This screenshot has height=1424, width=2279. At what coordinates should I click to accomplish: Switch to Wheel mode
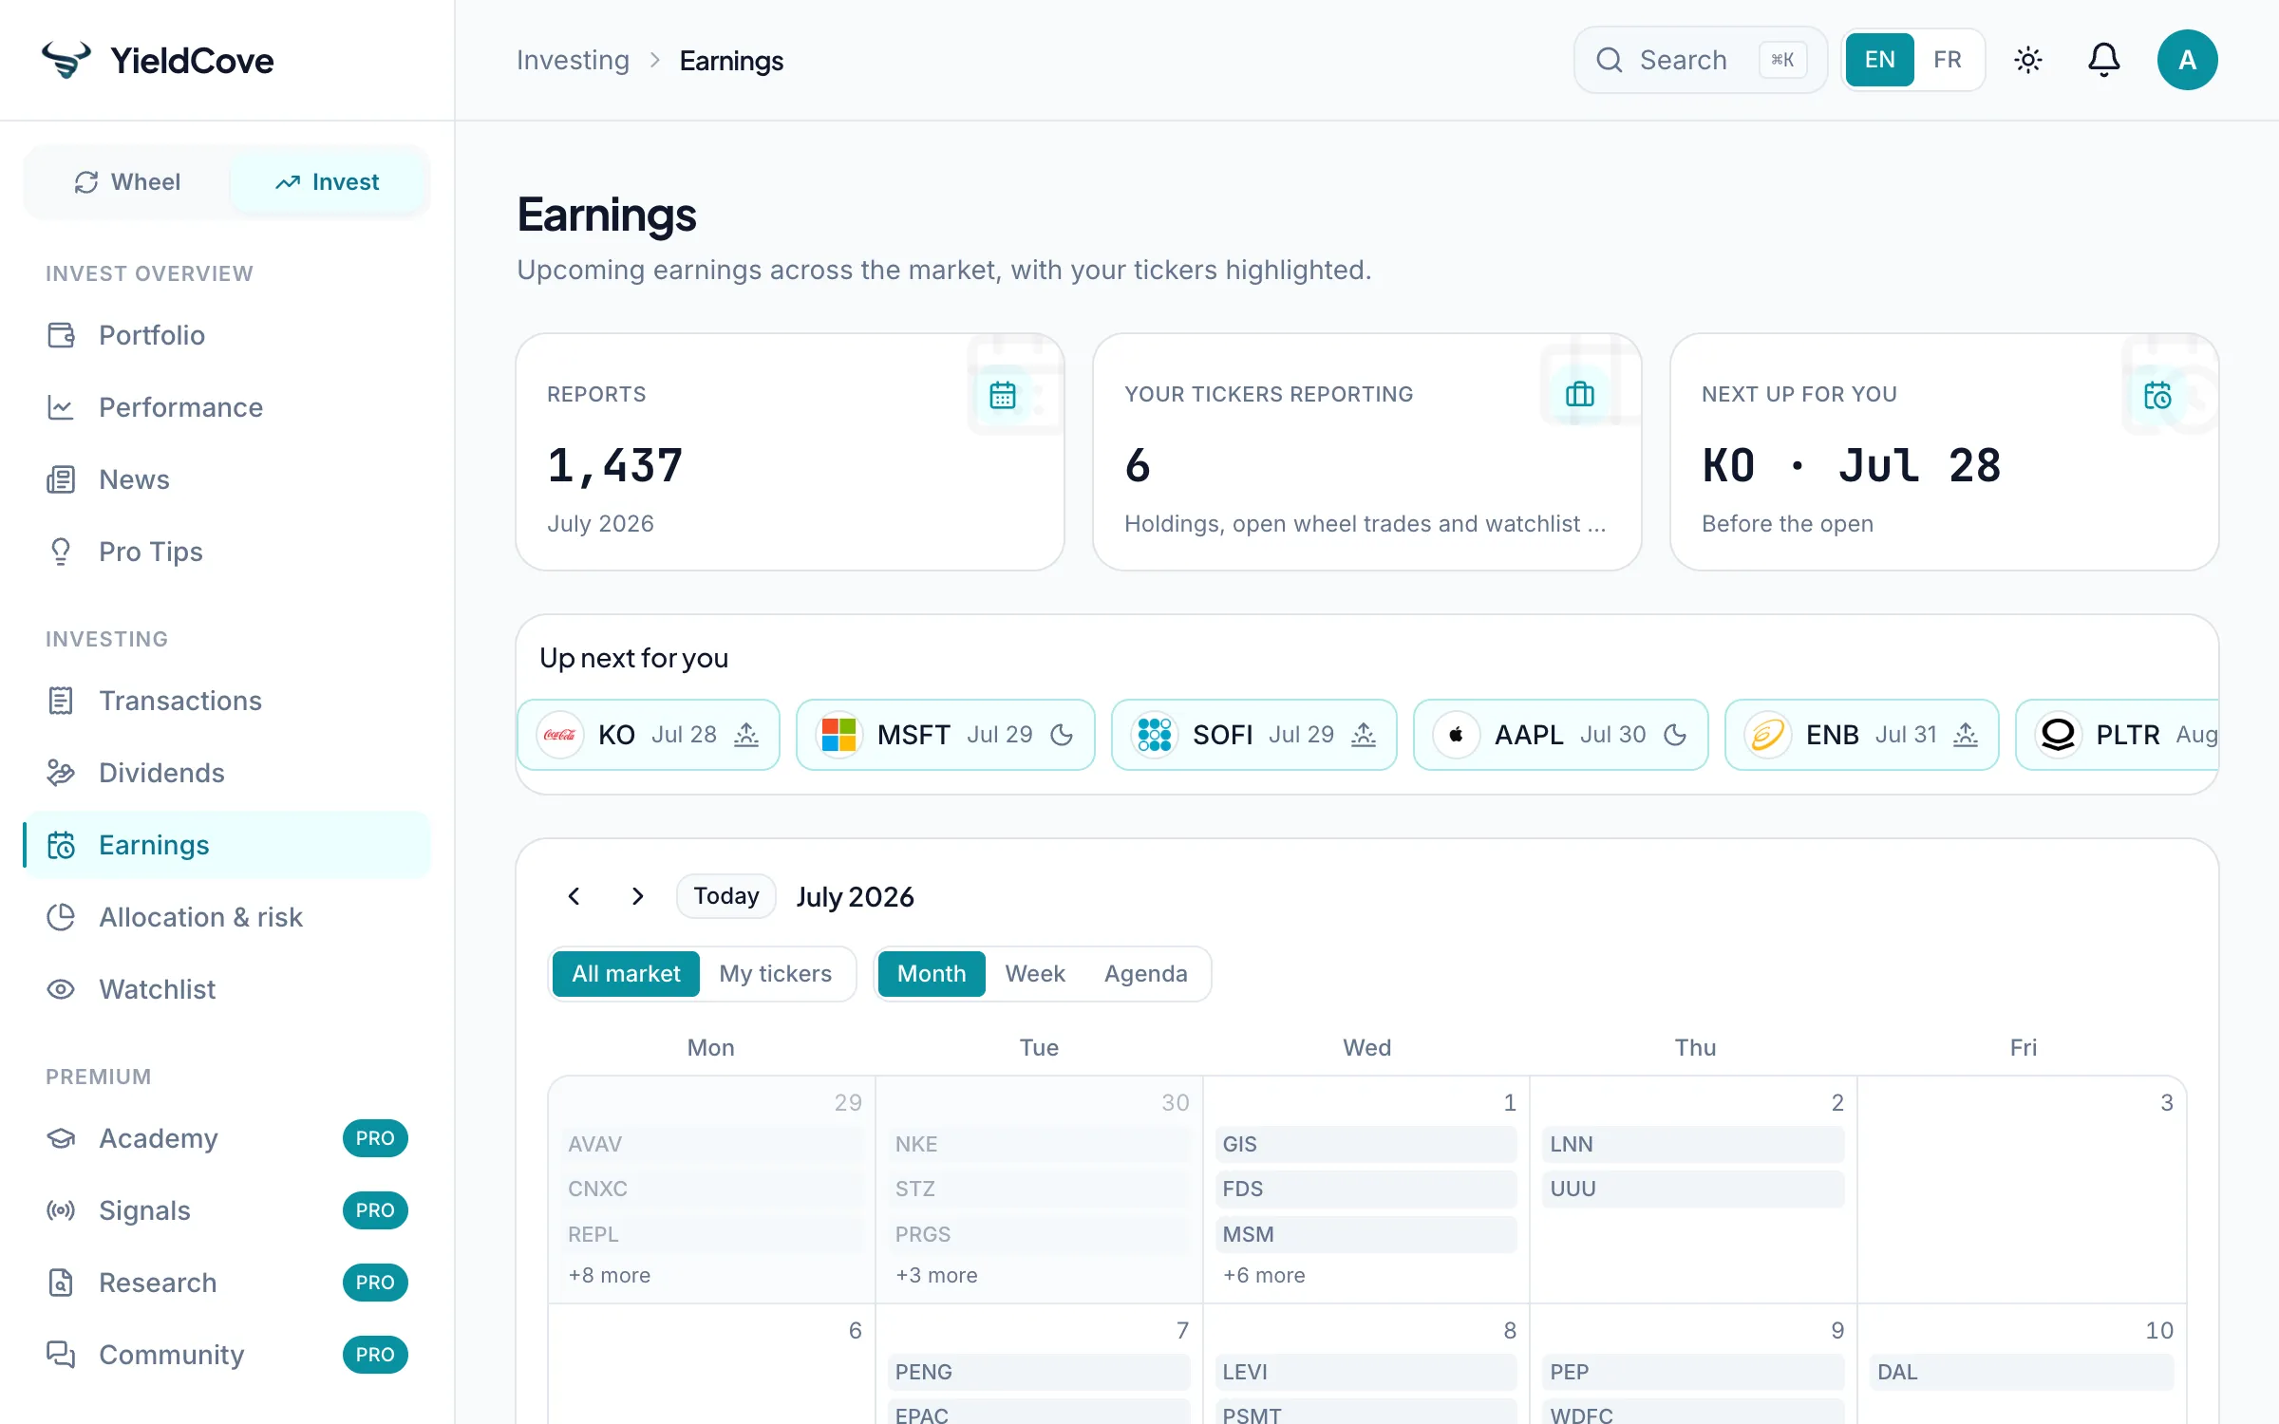pos(127,182)
